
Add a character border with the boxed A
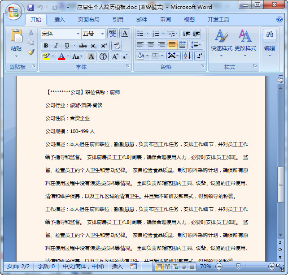click(125, 33)
